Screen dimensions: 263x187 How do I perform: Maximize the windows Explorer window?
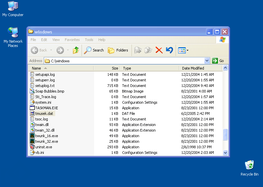217,31
